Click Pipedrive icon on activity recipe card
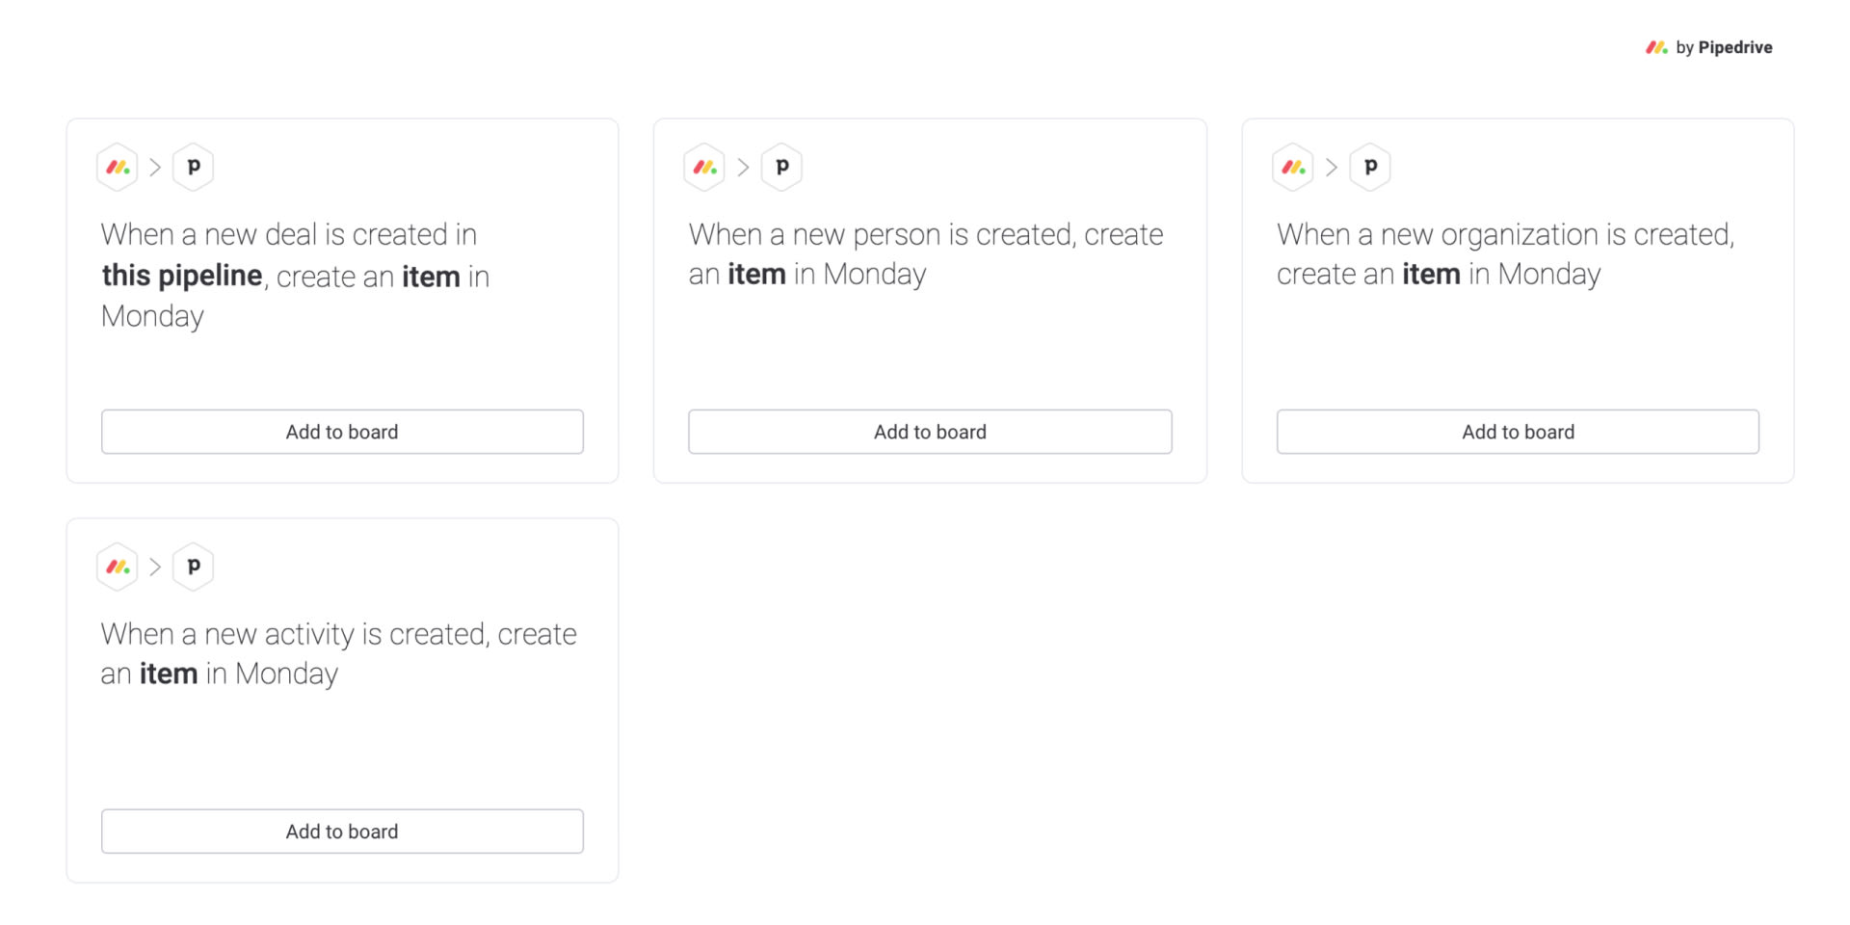 (x=193, y=567)
